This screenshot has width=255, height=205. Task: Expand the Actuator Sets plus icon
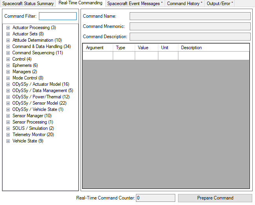8,34
